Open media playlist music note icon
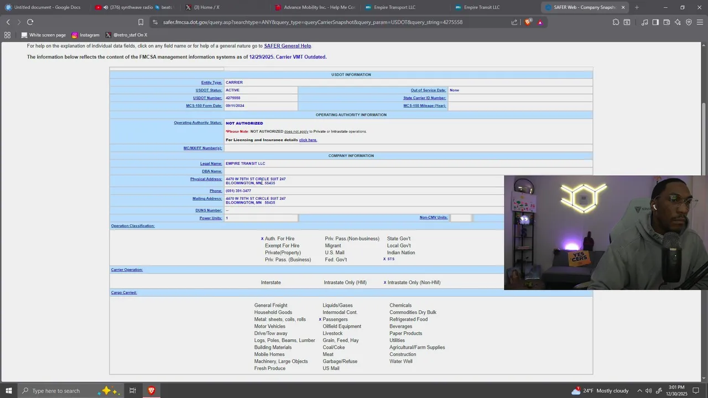Image resolution: width=708 pixels, height=398 pixels. coord(644,22)
